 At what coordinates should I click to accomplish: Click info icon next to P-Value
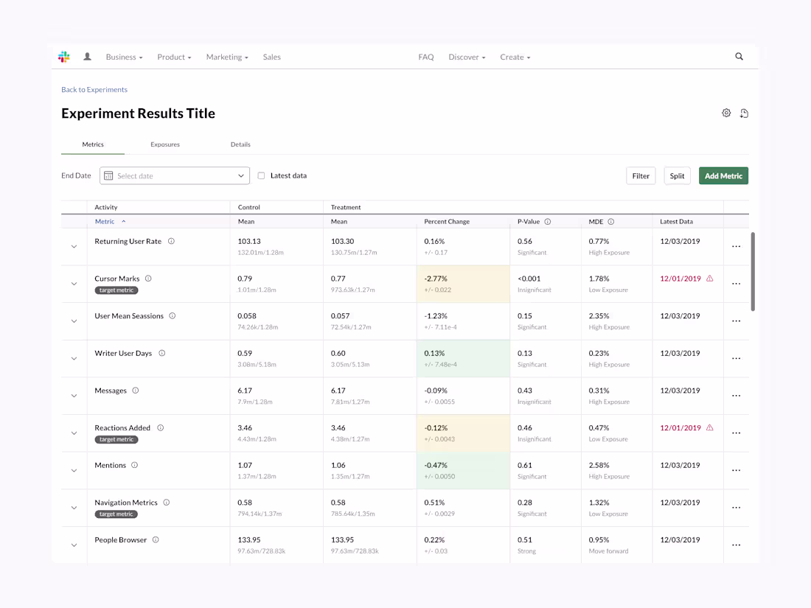point(548,221)
